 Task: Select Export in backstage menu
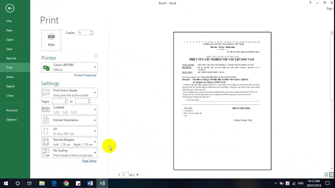coord(15,86)
